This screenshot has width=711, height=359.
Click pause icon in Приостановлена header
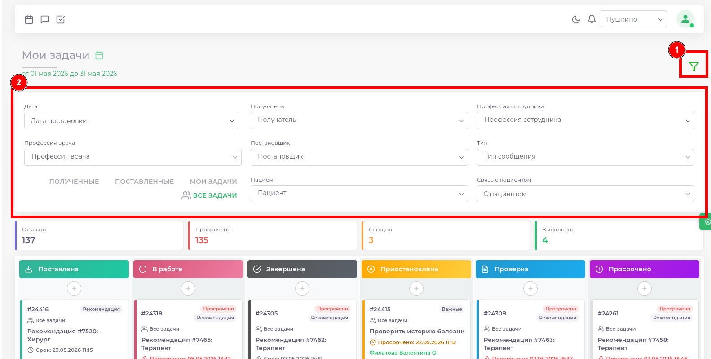[371, 269]
